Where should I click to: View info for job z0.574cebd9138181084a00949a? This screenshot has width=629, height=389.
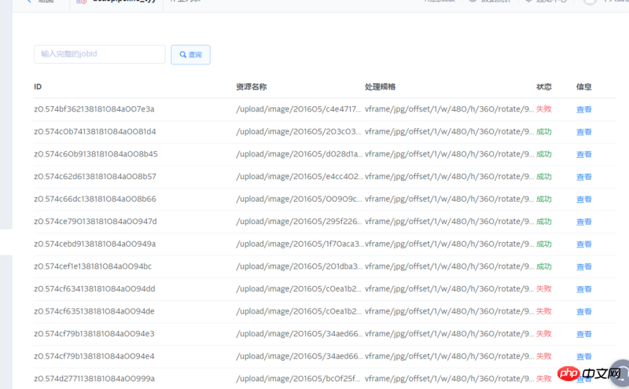click(583, 244)
